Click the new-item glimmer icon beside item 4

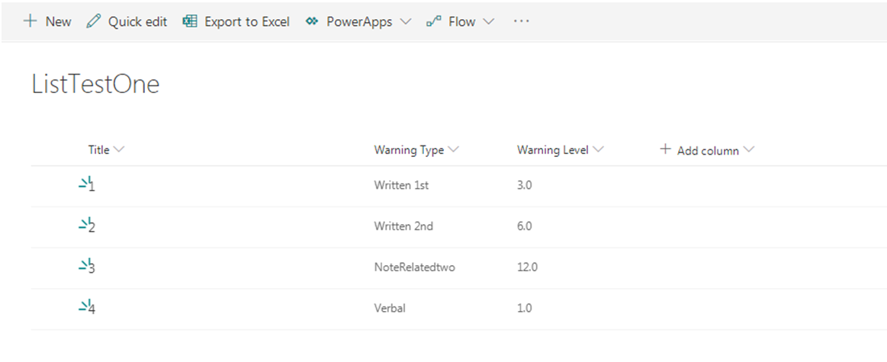point(85,306)
